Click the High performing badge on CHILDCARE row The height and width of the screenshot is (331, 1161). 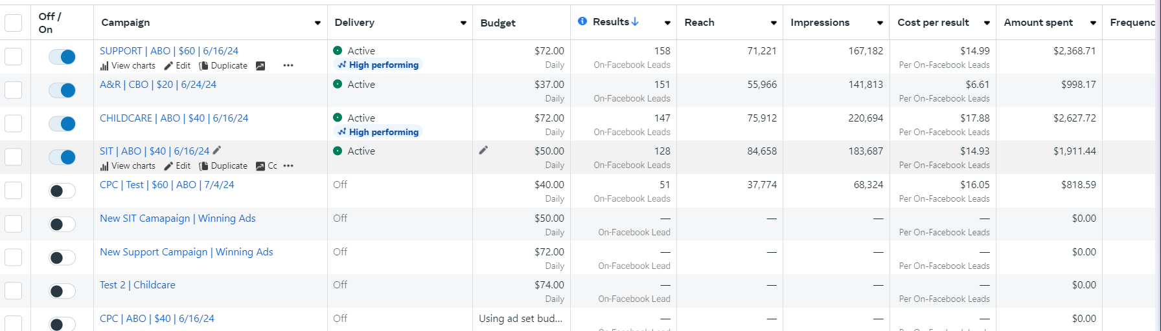pyautogui.click(x=378, y=132)
